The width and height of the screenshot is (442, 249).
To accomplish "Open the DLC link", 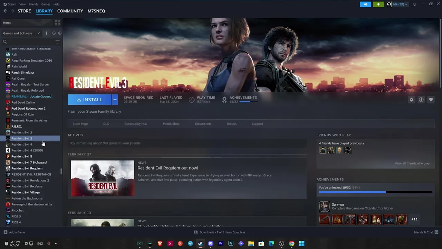I will (106, 123).
